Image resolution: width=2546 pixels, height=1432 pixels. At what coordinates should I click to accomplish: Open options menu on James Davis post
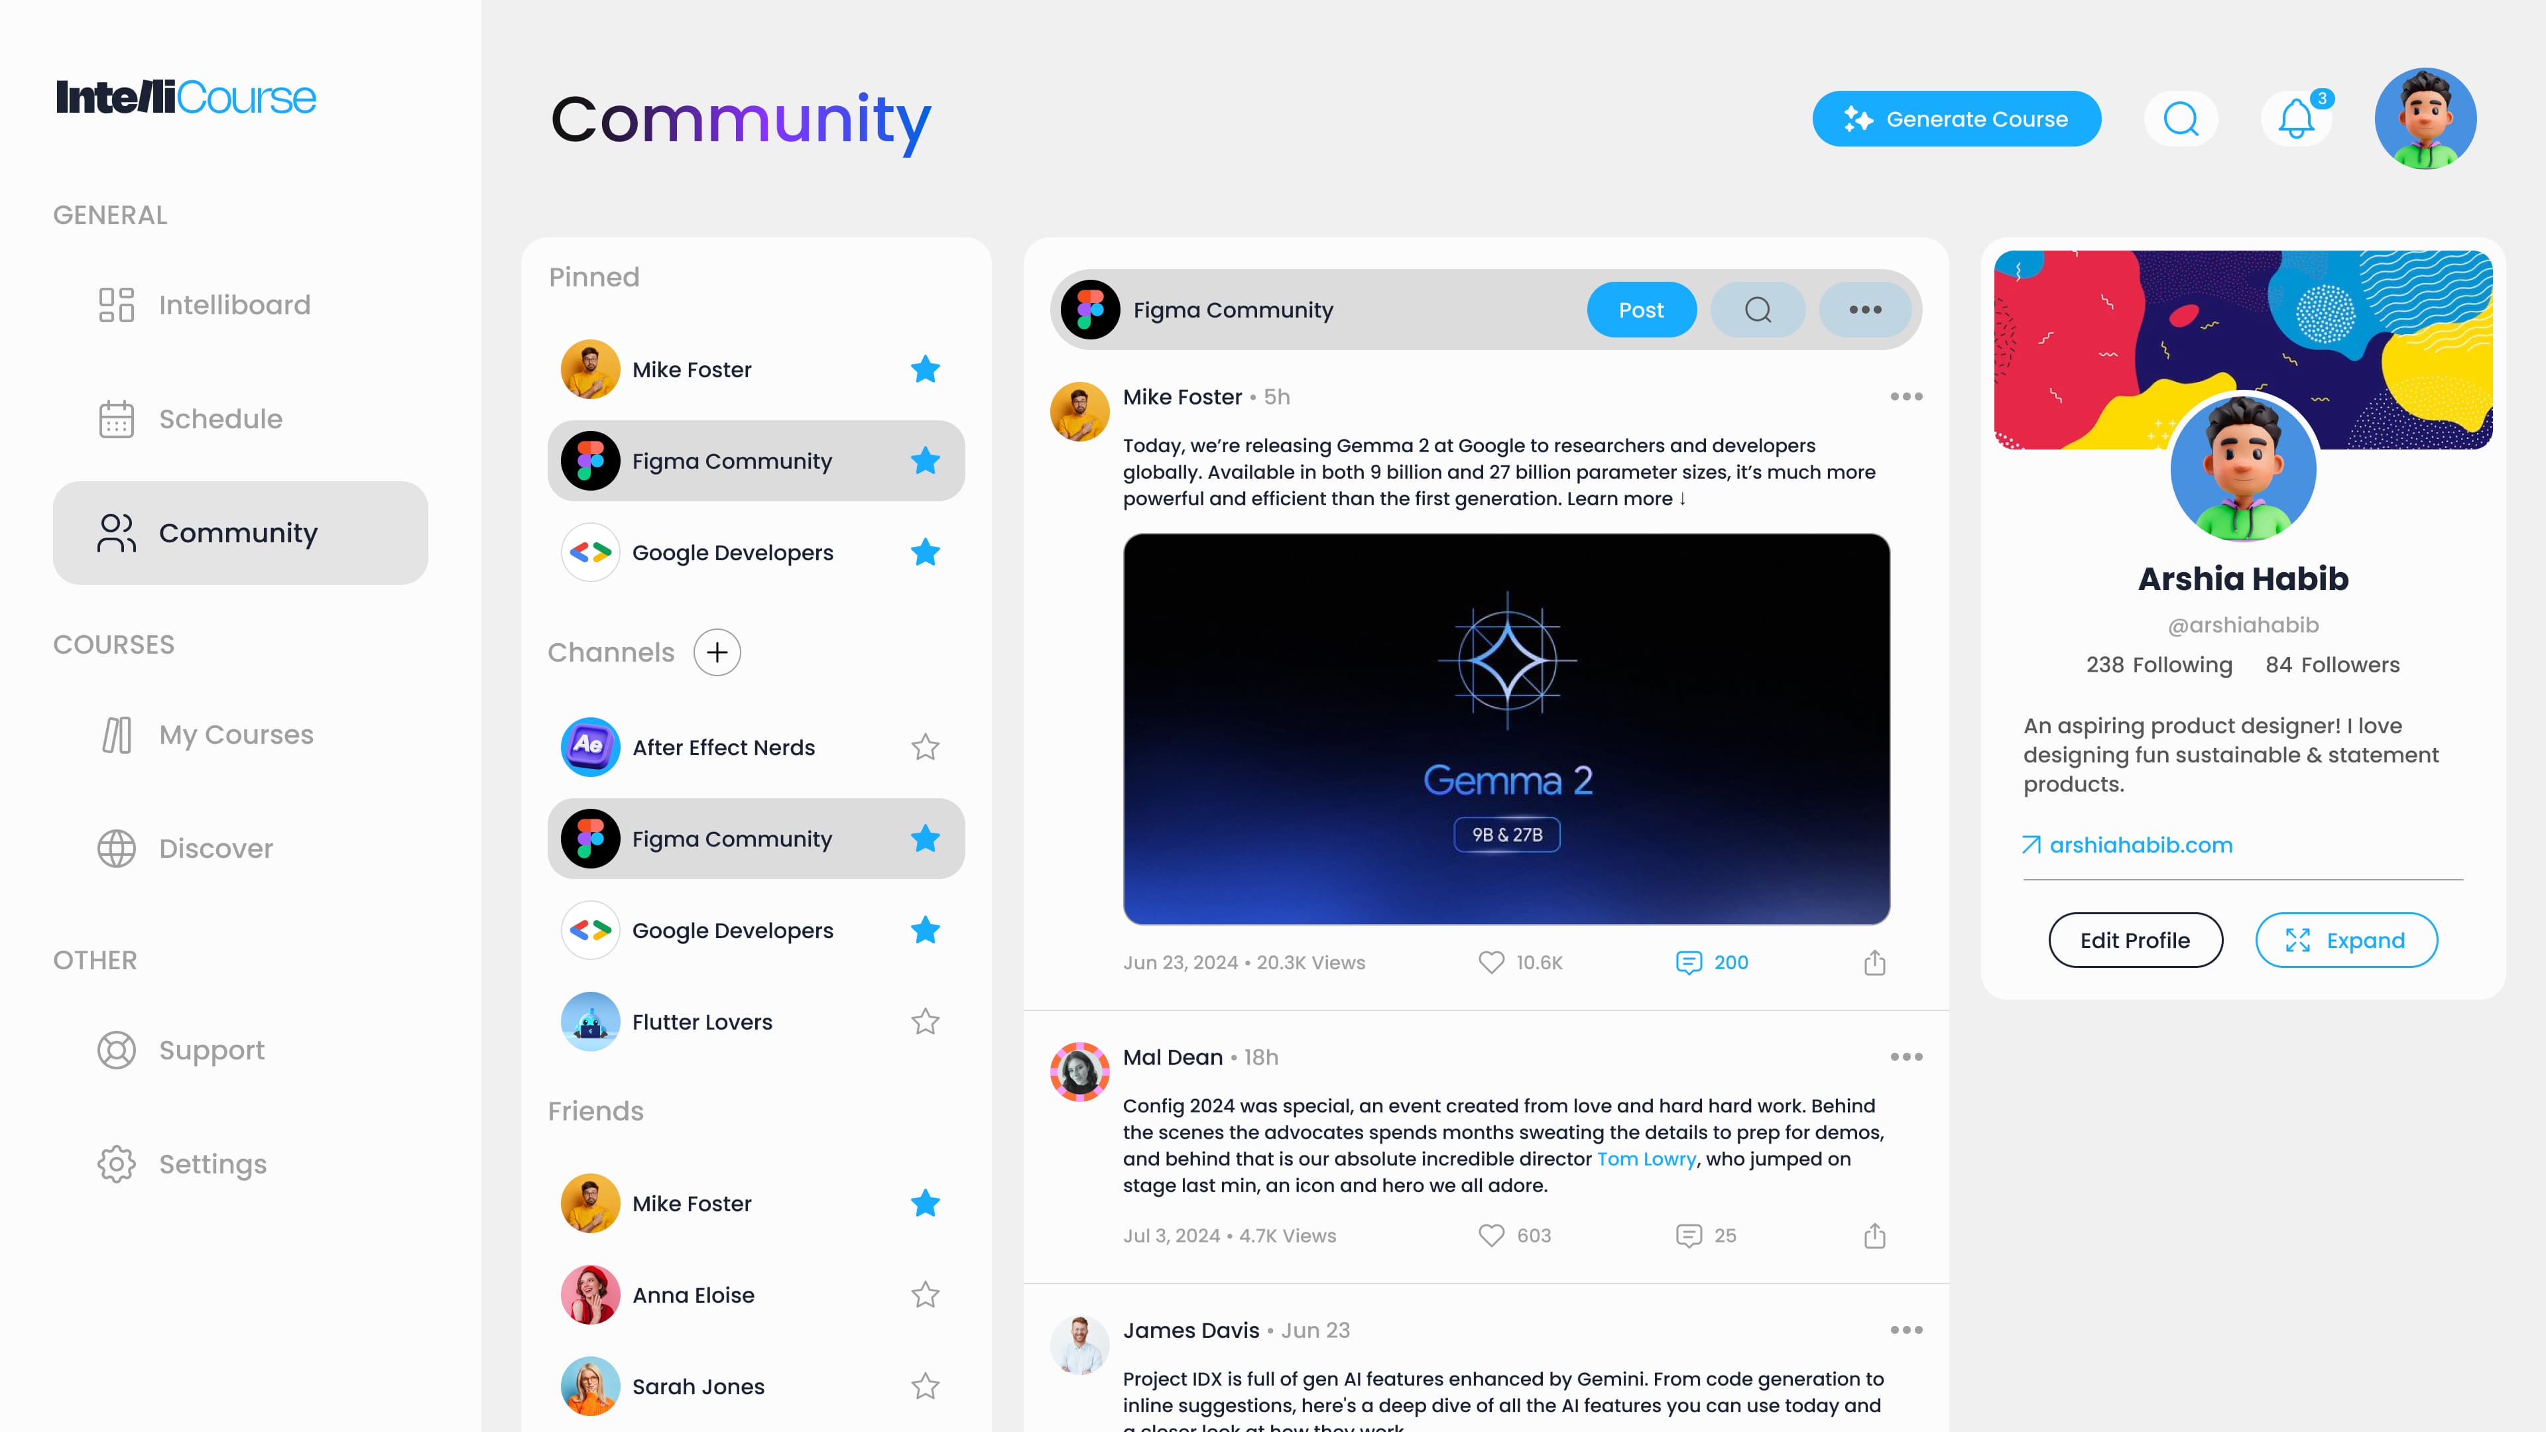[1906, 1330]
